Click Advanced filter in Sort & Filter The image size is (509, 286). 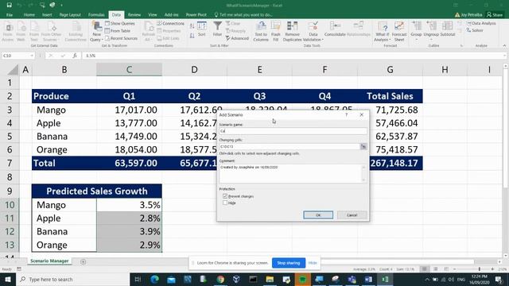(237, 38)
